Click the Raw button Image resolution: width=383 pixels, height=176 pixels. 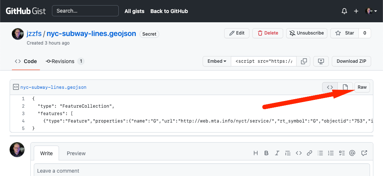pyautogui.click(x=362, y=87)
